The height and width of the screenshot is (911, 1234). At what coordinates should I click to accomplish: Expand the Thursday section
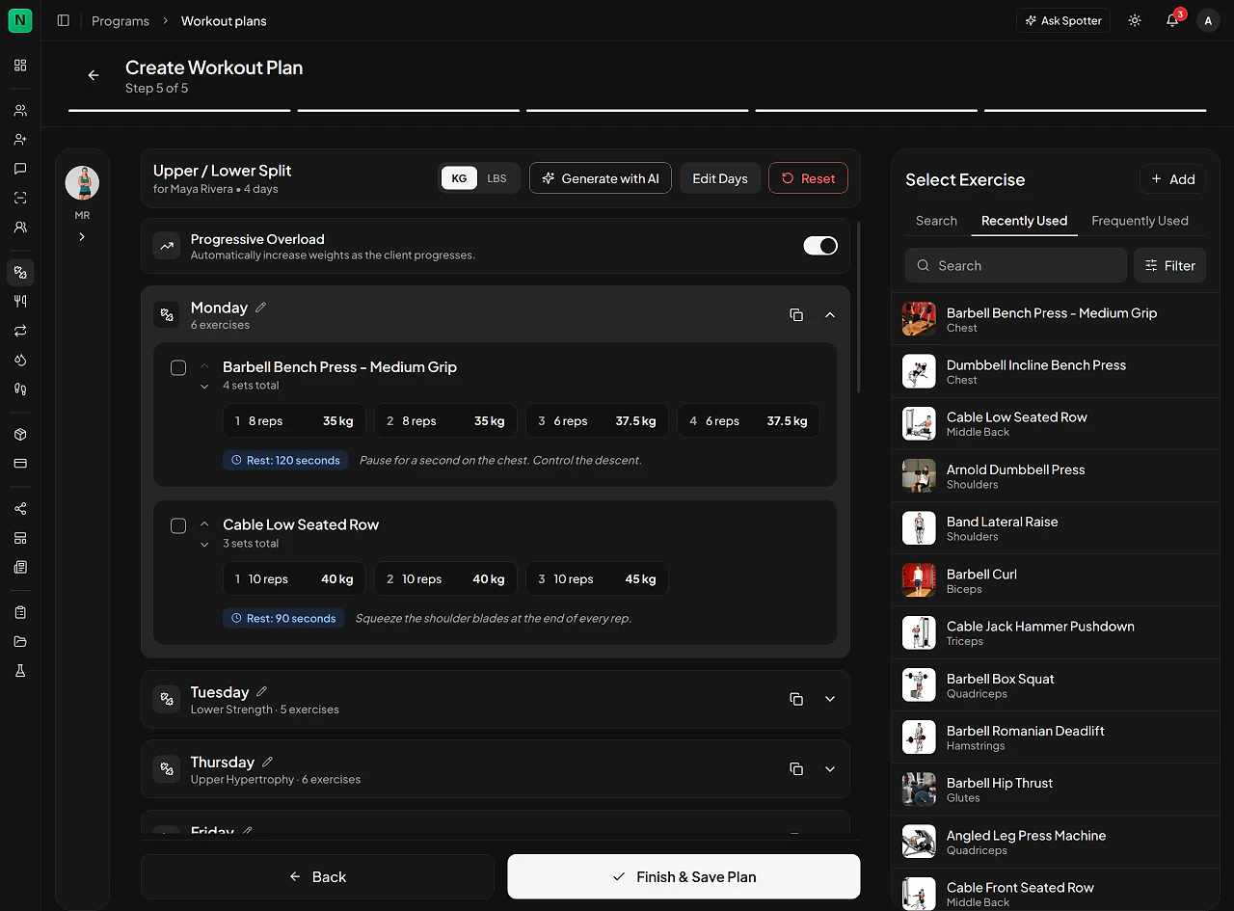(x=830, y=769)
